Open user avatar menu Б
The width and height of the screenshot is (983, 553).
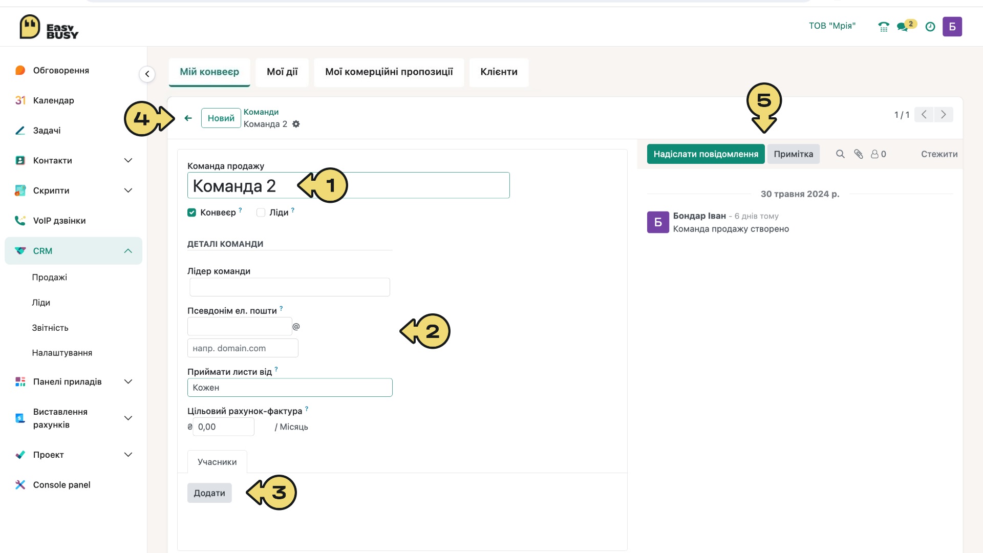click(952, 27)
